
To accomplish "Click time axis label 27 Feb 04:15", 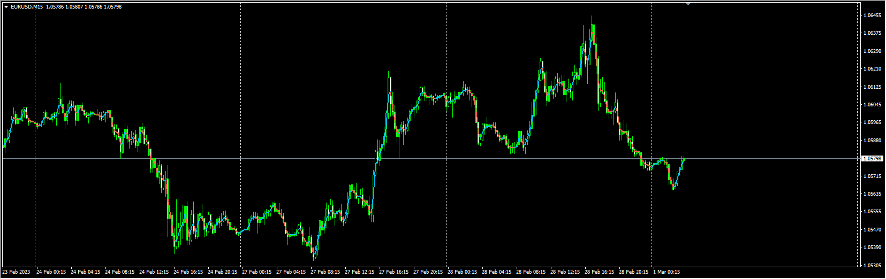I will click(x=291, y=272).
